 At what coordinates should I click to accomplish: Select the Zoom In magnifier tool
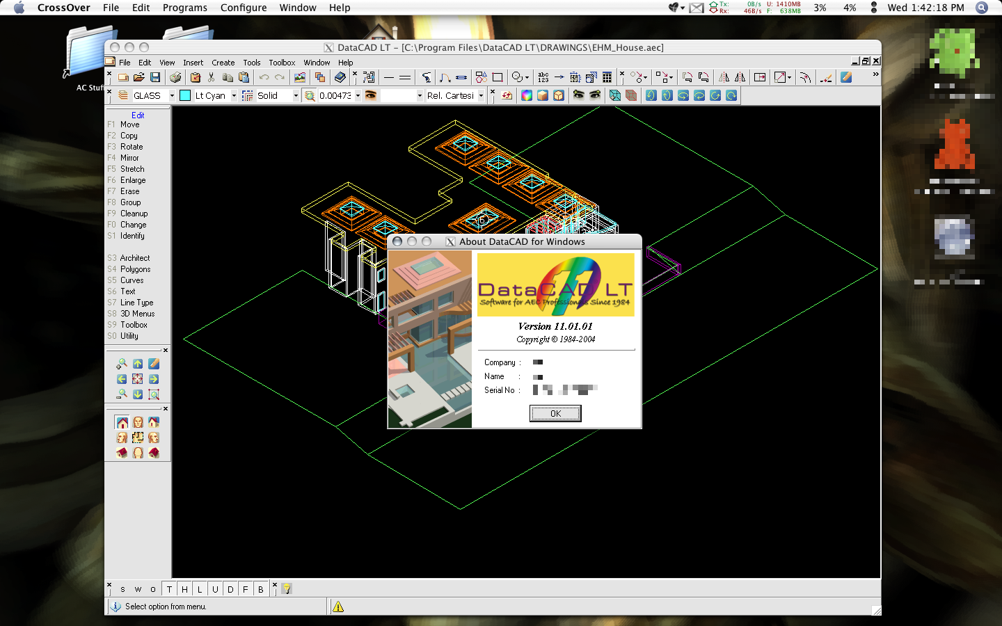[x=122, y=363]
